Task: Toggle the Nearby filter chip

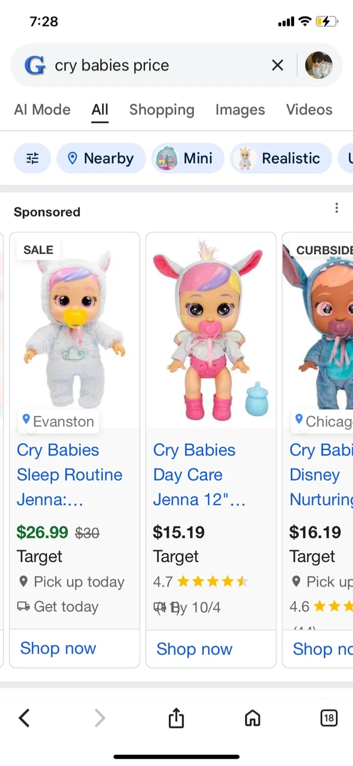Action: (101, 159)
